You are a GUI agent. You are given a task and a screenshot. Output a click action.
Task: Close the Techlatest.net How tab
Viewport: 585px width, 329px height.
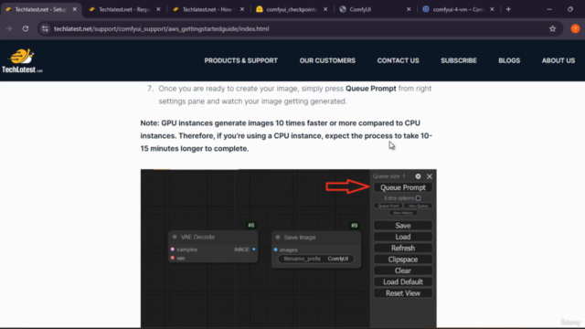pos(242,9)
